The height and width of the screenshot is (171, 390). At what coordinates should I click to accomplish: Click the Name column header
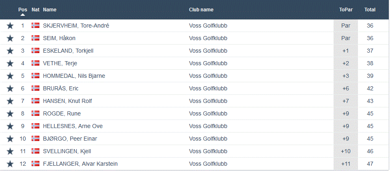pyautogui.click(x=50, y=10)
